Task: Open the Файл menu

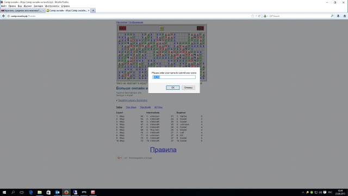Action: pyautogui.click(x=4, y=6)
